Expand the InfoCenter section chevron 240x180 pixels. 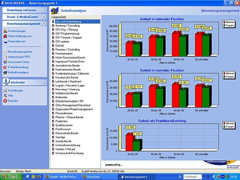[x=44, y=83]
